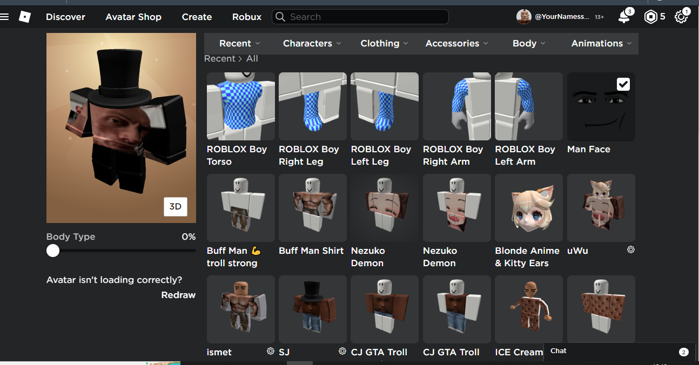Open settings gear on uWu item
Image resolution: width=699 pixels, height=365 pixels.
(630, 249)
